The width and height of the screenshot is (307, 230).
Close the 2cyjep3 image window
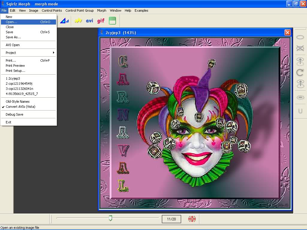[288, 32]
